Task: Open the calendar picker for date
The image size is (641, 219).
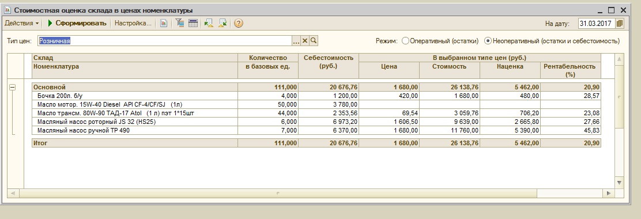Action: coord(620,23)
